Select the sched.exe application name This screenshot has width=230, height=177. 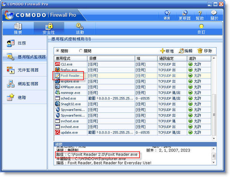tap(68, 98)
